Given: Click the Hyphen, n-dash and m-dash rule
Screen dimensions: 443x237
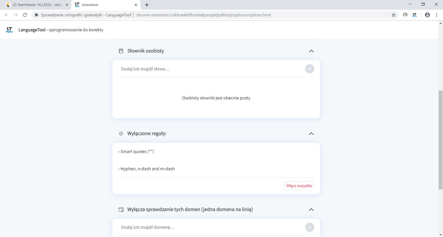Looking at the screenshot, I should tap(146, 169).
